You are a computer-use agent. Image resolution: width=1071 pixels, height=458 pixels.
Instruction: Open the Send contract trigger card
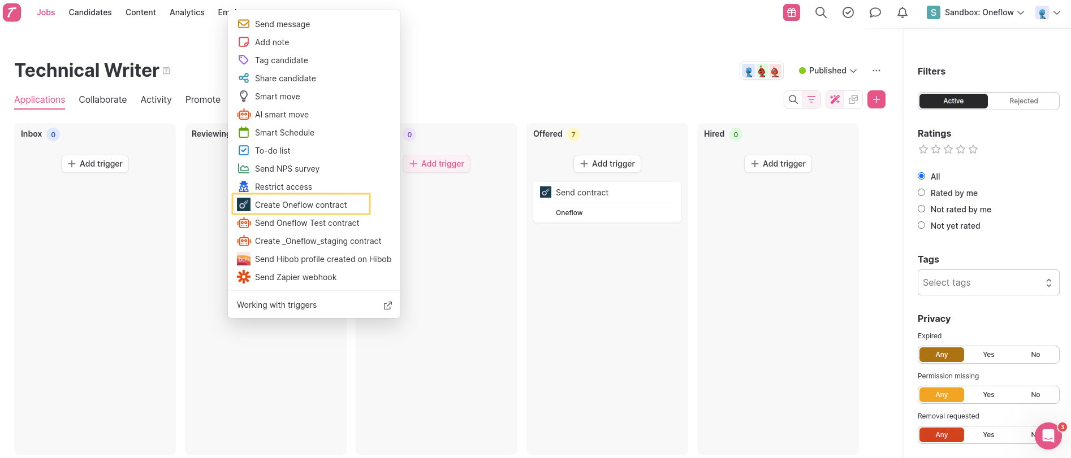(x=607, y=202)
